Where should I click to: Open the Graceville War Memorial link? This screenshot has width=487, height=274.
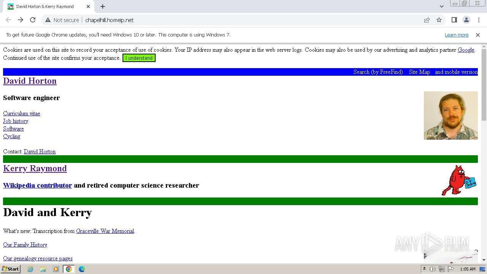(105, 231)
